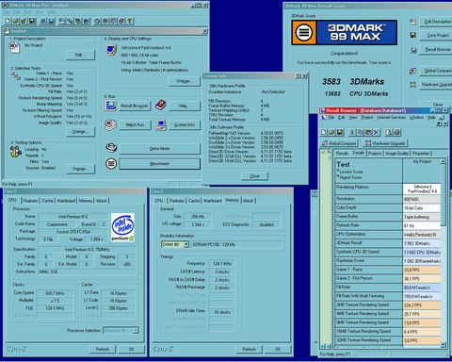
Task: Click the Hardware Upgrade toolbar button
Action: pos(385,143)
